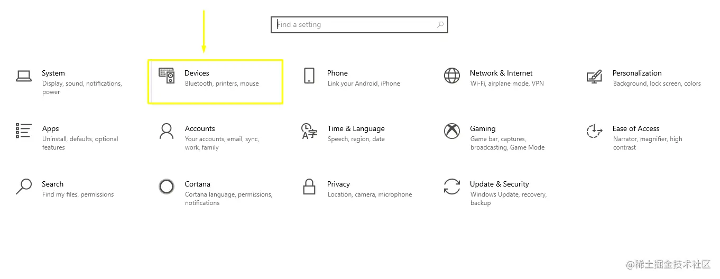Open the Accounts person icon
This screenshot has width=720, height=279.
point(167,131)
